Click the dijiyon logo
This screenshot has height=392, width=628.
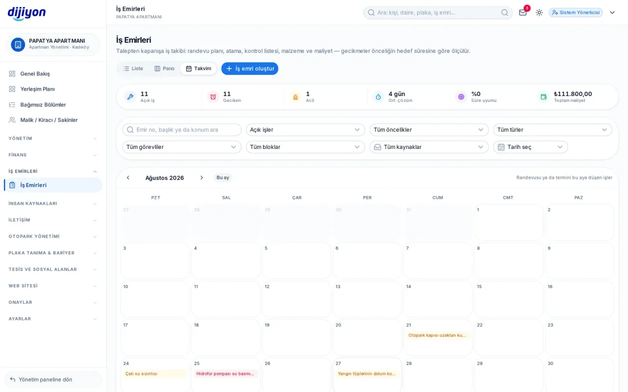coord(26,13)
